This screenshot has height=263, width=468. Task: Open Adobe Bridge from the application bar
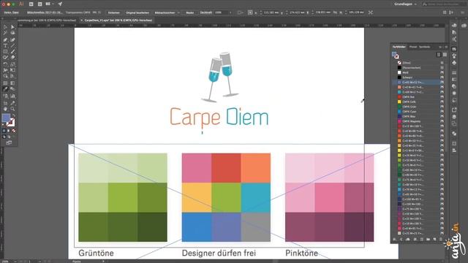(x=31, y=4)
